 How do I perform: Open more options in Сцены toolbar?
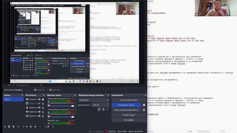click(x=23, y=127)
